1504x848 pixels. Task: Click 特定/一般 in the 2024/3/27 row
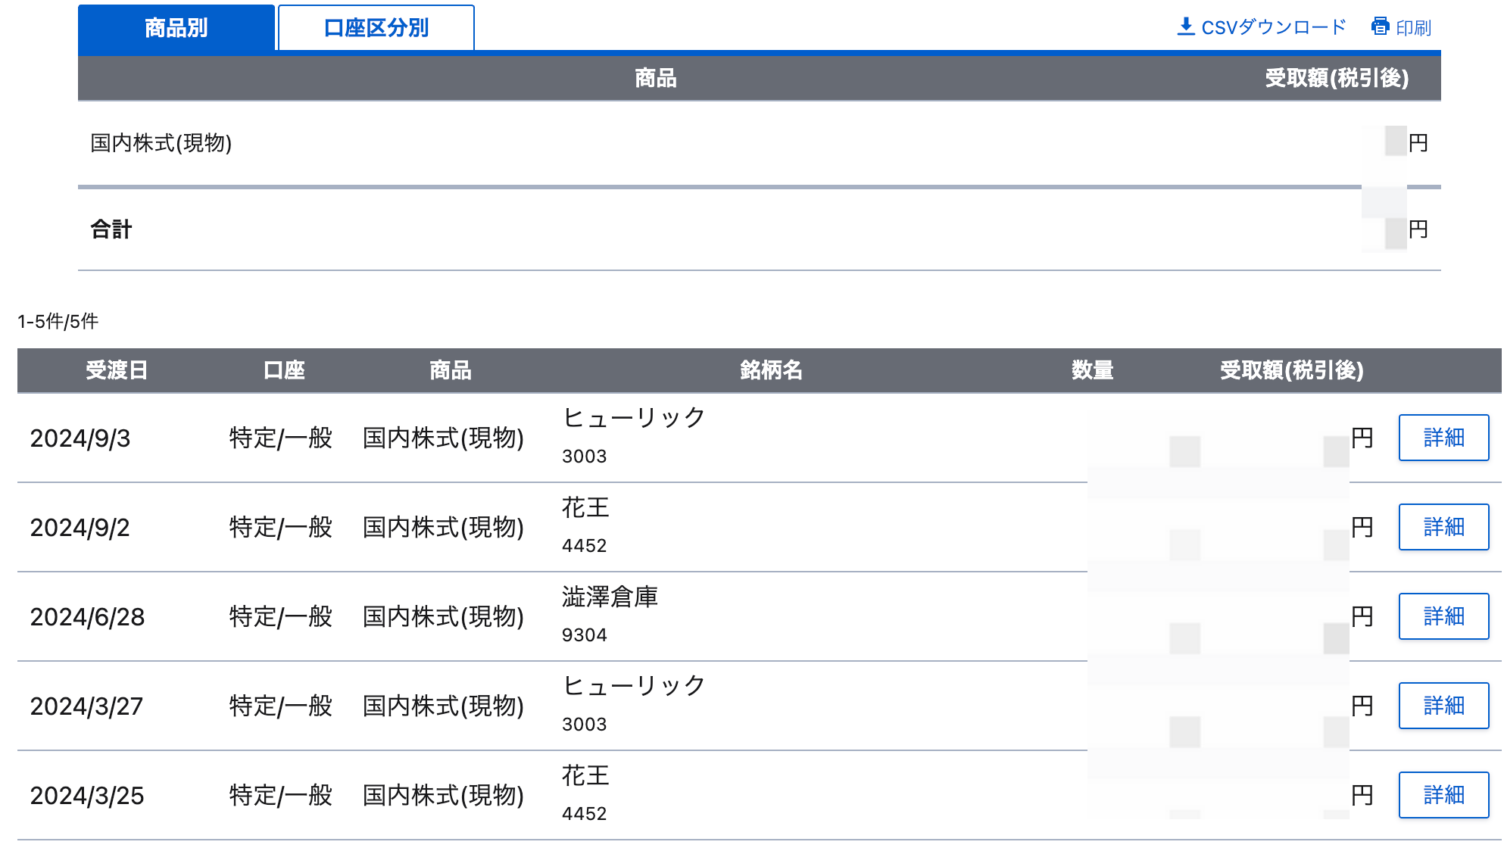(x=281, y=706)
